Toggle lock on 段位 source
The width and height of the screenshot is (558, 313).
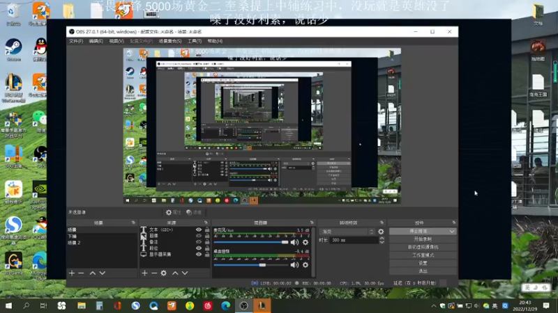tap(207, 248)
